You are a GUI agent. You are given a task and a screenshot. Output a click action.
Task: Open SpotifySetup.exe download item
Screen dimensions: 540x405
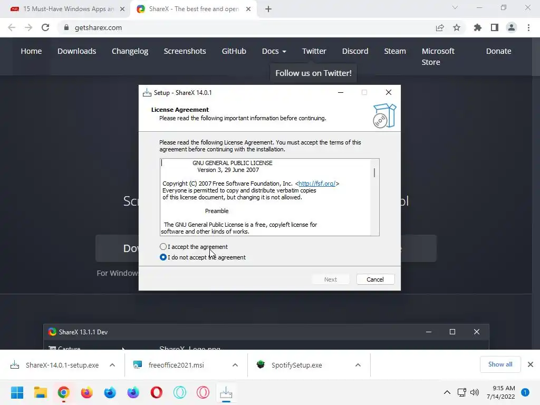pos(290,365)
